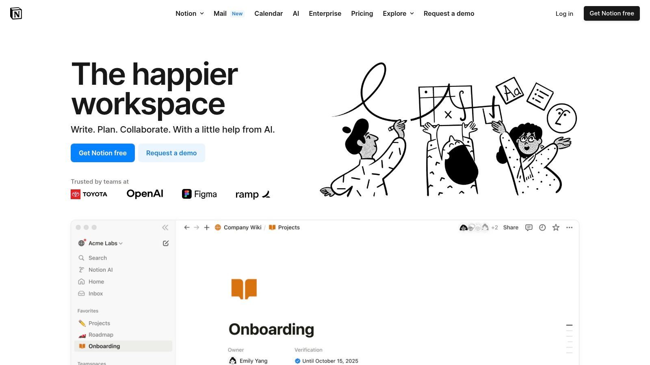
Task: Click the page history clock icon
Action: [542, 228]
